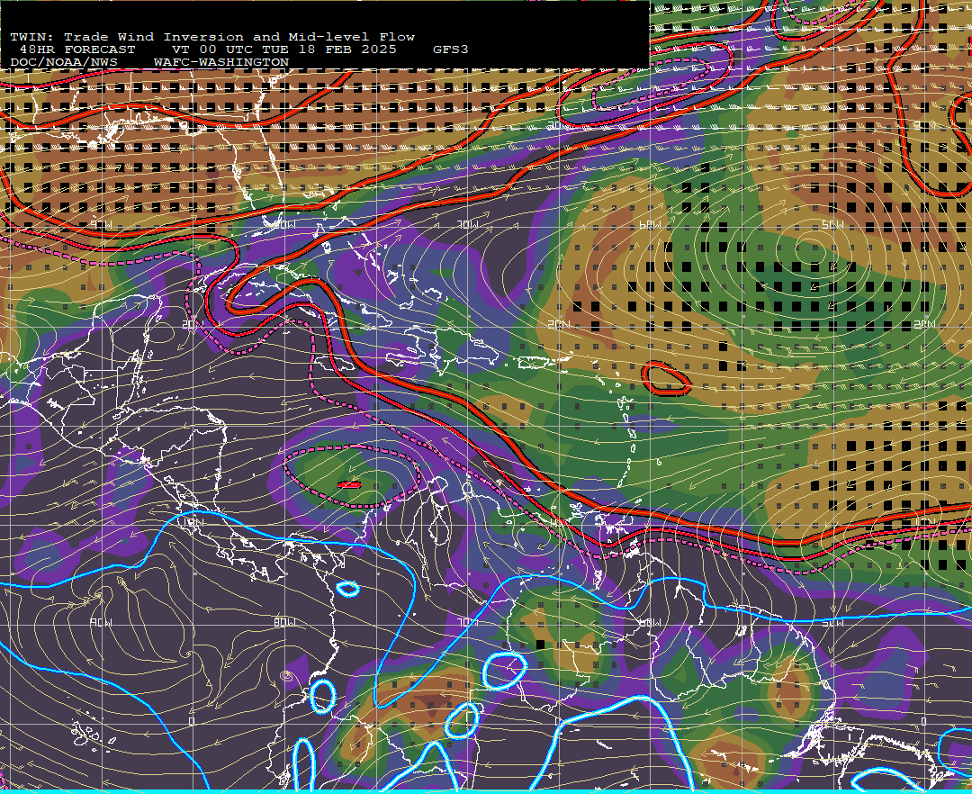Click the '50W' label near the Atlantic anticyclone

832,224
